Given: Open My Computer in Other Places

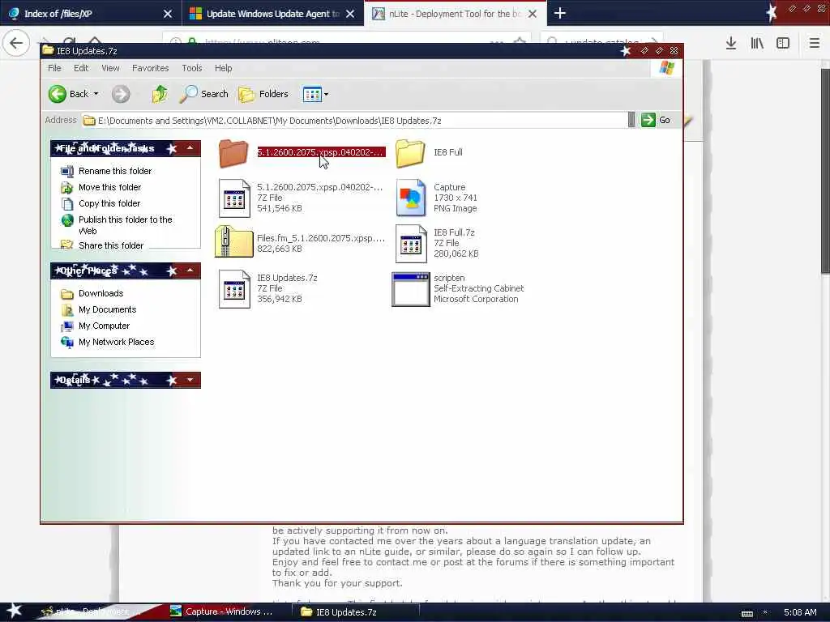Looking at the screenshot, I should coord(104,326).
